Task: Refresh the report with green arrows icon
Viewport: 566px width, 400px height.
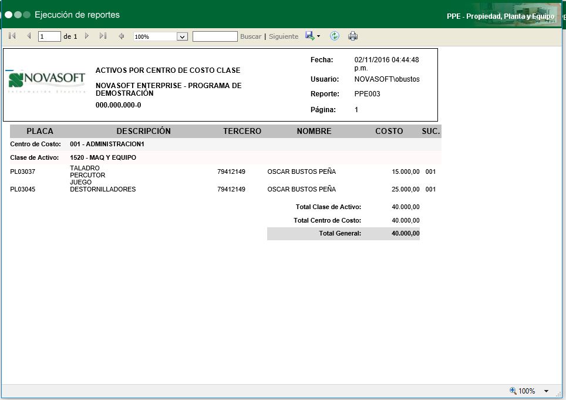Action: 335,36
